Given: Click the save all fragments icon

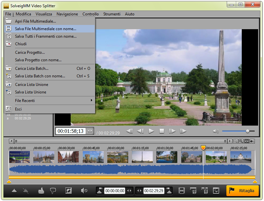Looking at the screenshot, I should 9,36.
